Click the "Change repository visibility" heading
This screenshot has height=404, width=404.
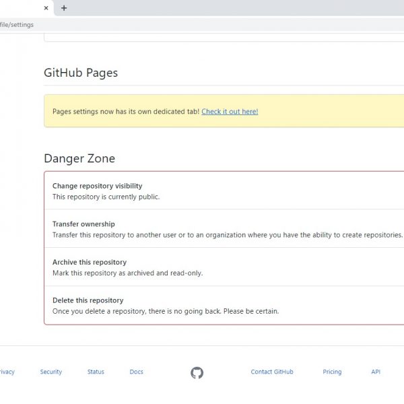point(97,186)
